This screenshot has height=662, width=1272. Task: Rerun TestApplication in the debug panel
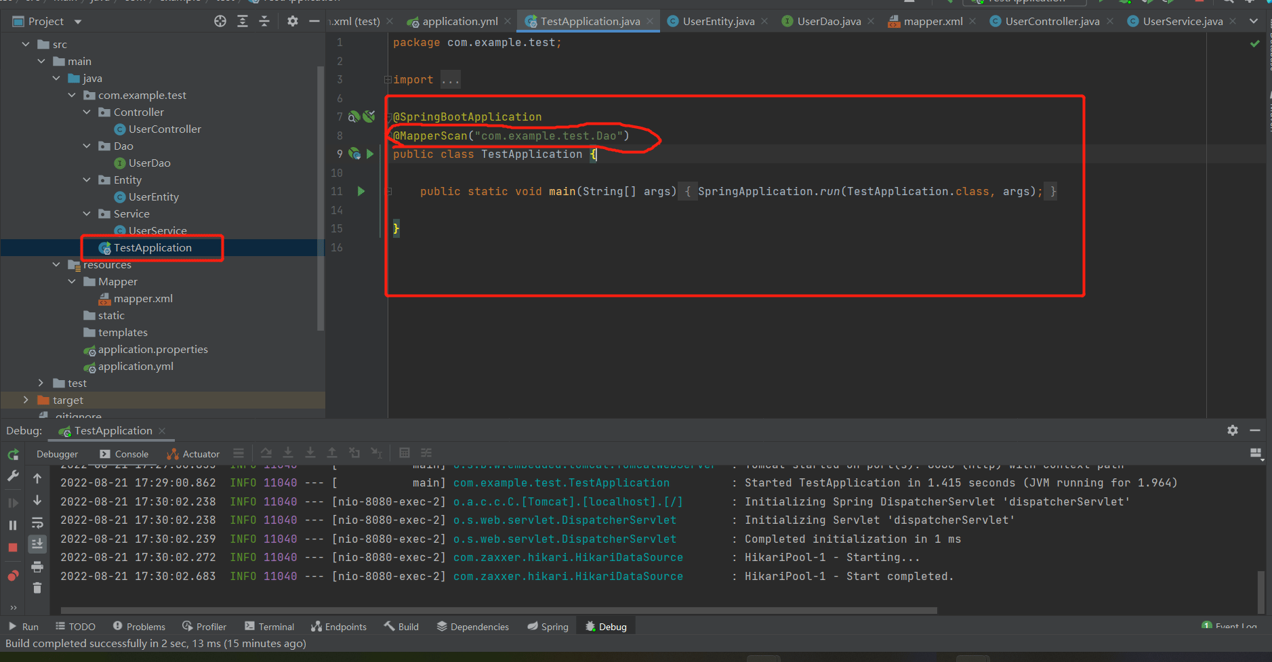click(13, 455)
